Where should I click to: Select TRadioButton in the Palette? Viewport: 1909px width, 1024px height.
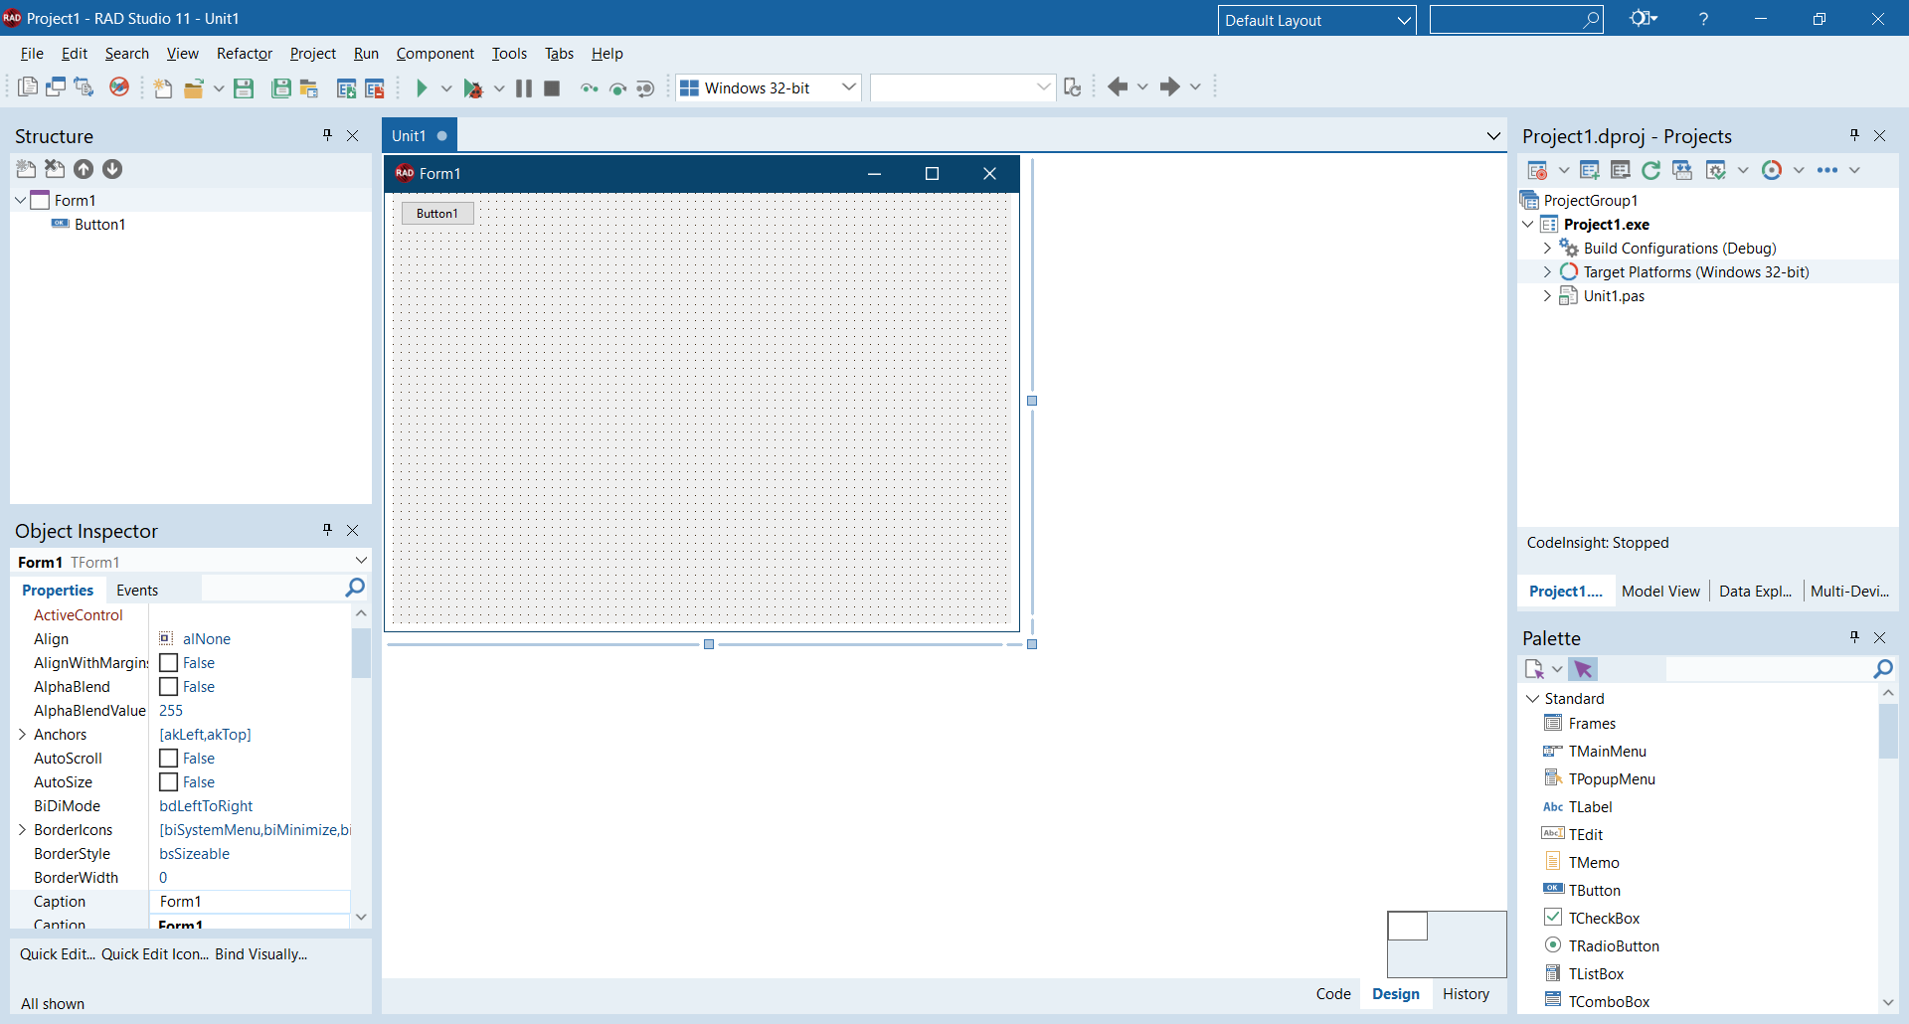pos(1614,945)
